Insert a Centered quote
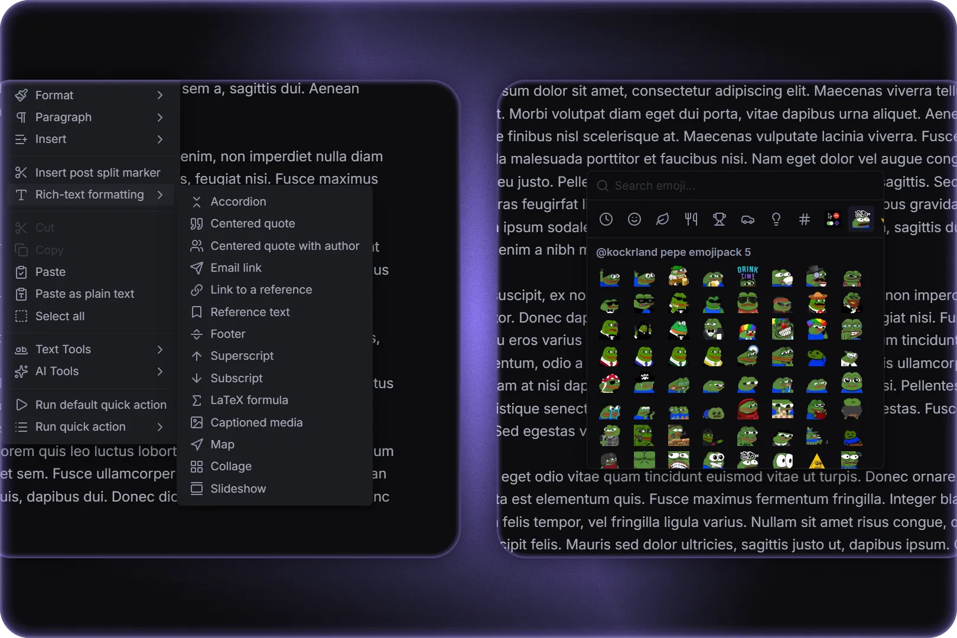 275,224
